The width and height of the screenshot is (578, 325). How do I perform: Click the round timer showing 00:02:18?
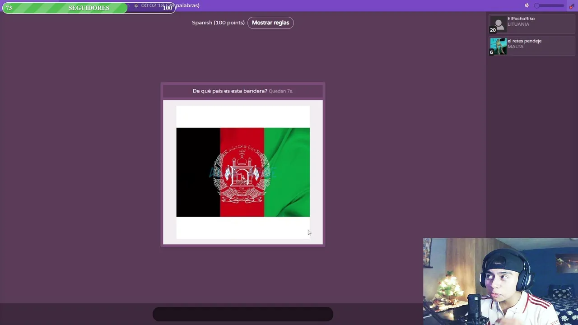click(x=152, y=5)
